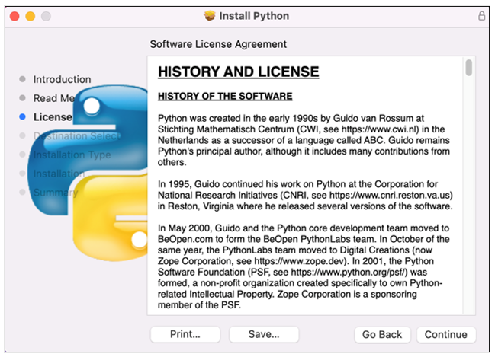Click the Read Me step bullet
This screenshot has height=357, width=495.
[22, 98]
